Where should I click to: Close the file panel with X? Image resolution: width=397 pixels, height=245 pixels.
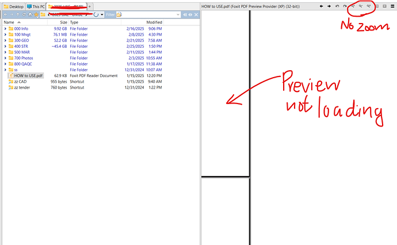(196, 15)
